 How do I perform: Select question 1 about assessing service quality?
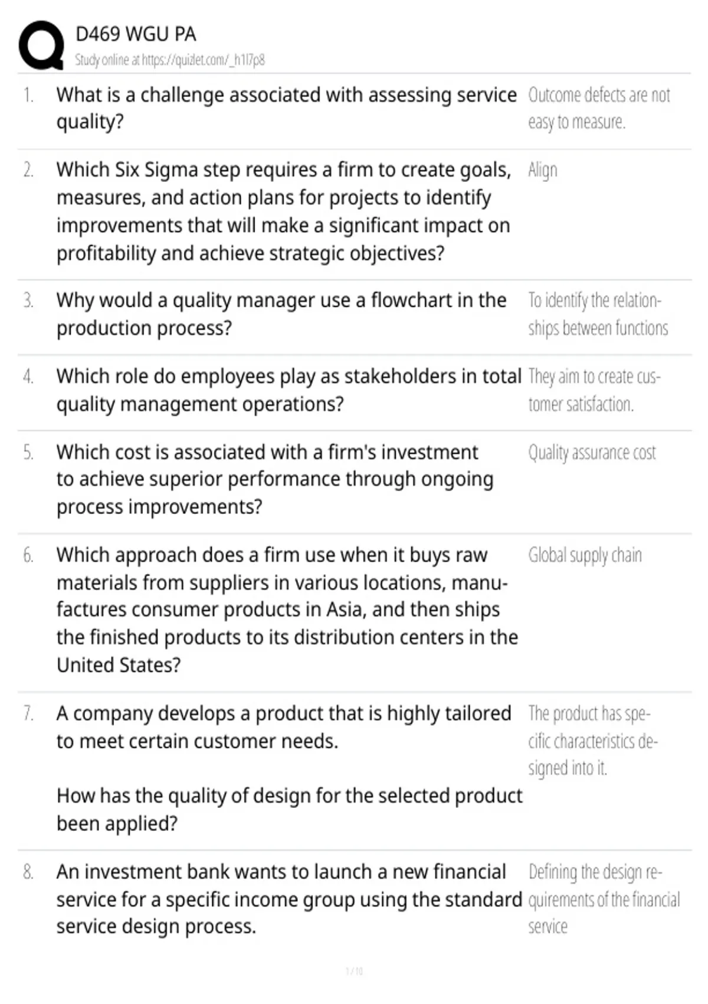pos(286,108)
